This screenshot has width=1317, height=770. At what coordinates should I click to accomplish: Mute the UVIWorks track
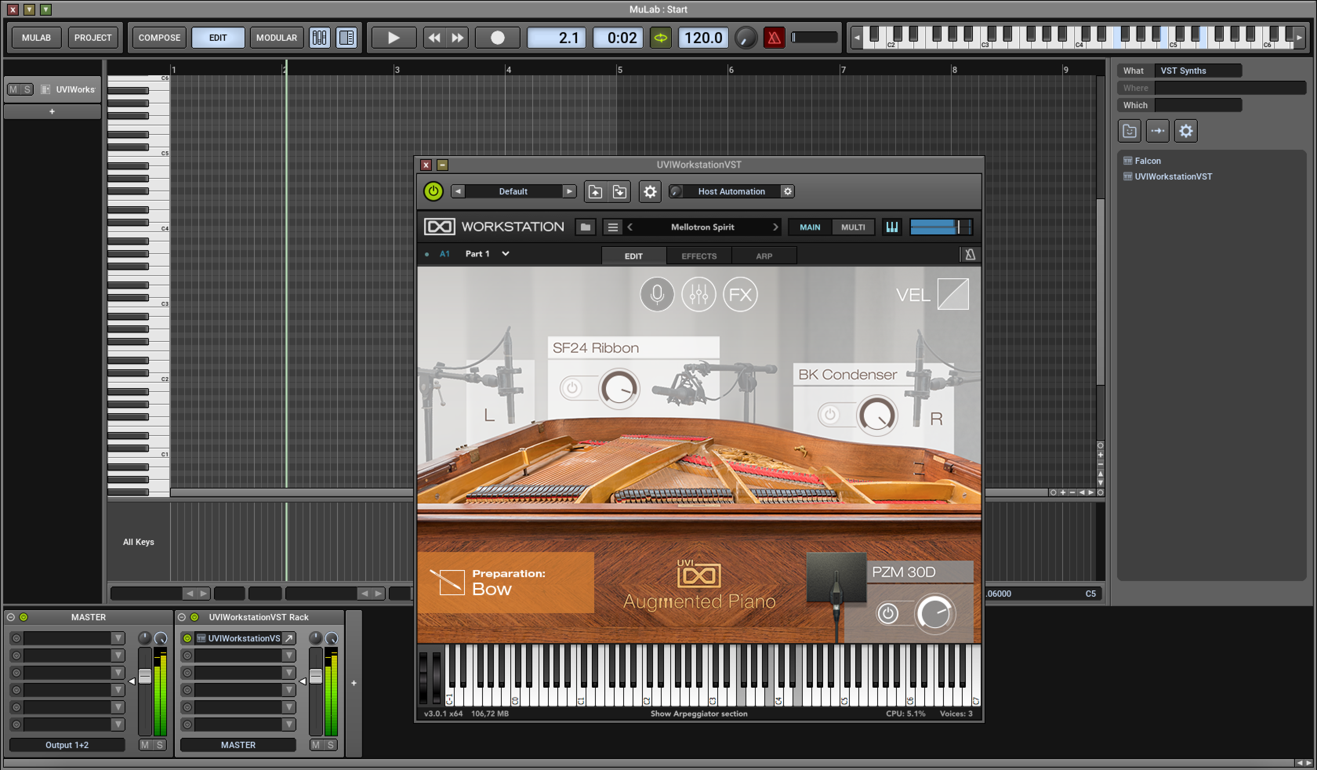(14, 89)
